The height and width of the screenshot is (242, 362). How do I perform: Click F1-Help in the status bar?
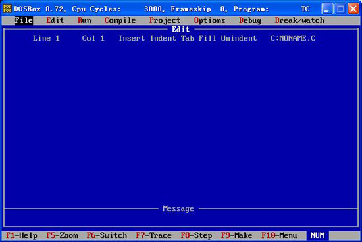pyautogui.click(x=22, y=235)
